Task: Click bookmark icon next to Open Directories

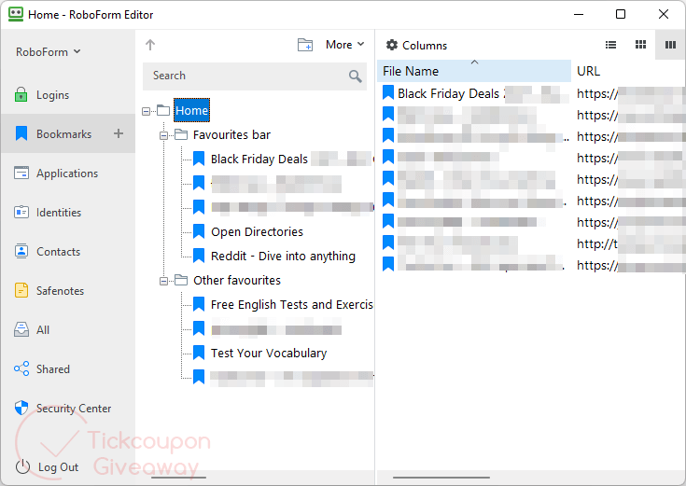Action: pos(199,231)
